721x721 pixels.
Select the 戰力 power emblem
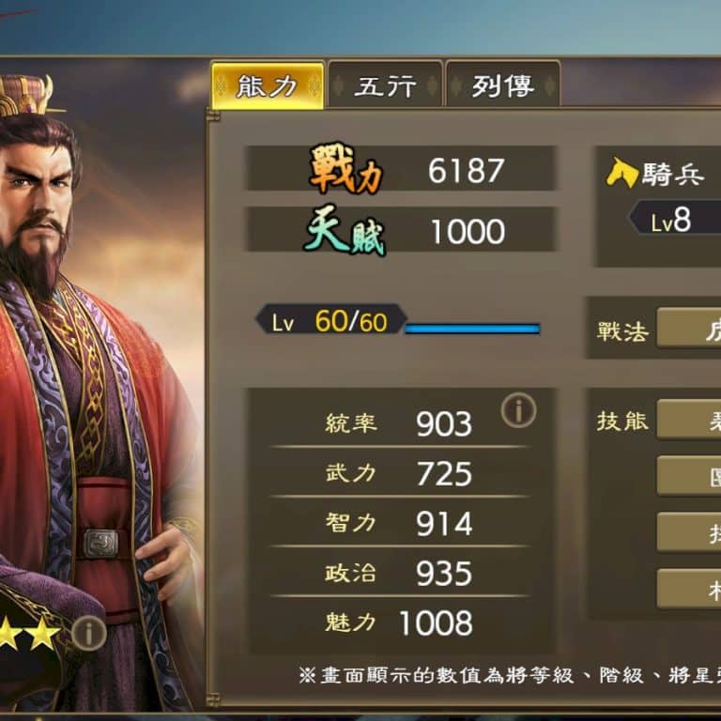pyautogui.click(x=345, y=168)
